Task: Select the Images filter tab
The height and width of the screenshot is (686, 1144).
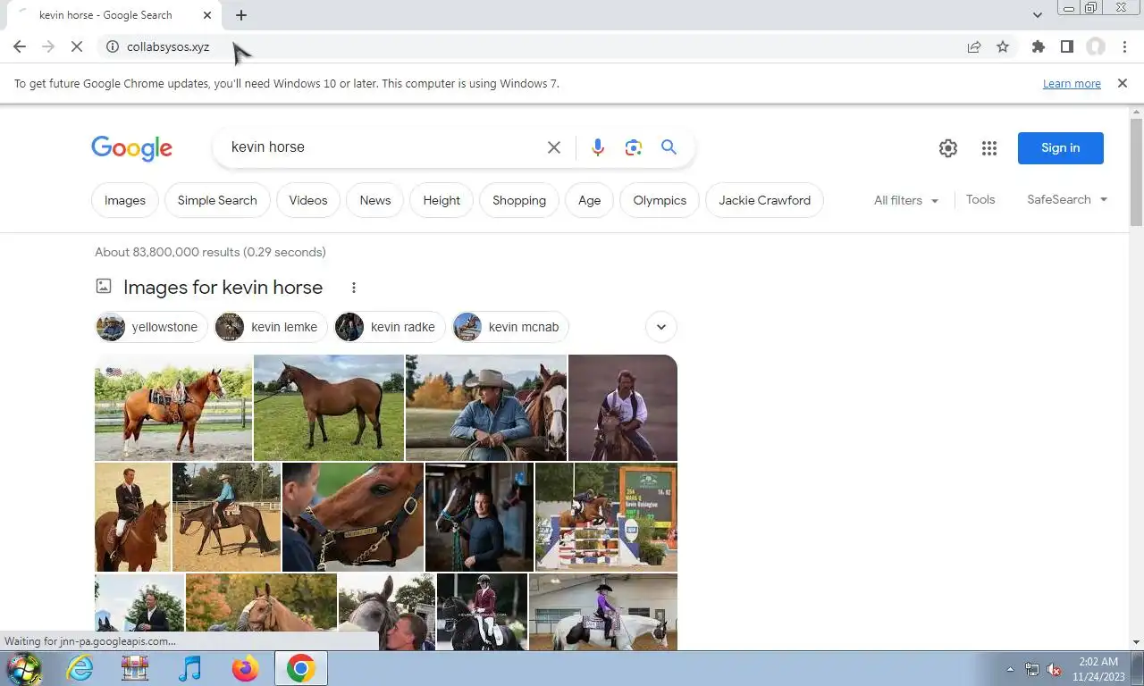Action: pyautogui.click(x=125, y=200)
